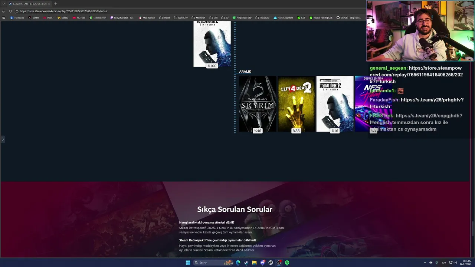Click the %35 playtime badge
The height and width of the screenshot is (267, 475).
click(x=296, y=131)
